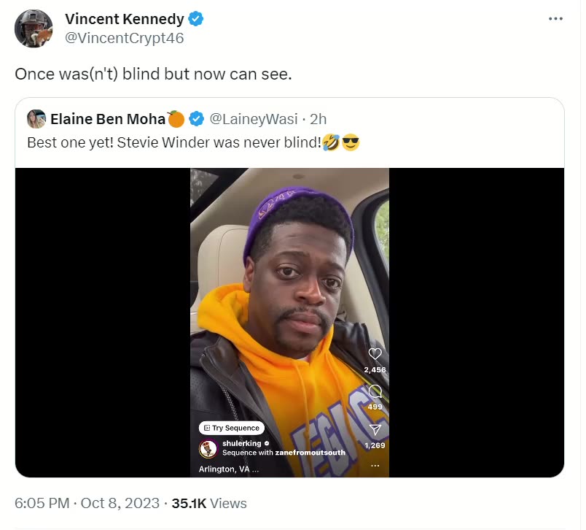
Task: Open the shulerking username on the video
Action: [242, 443]
